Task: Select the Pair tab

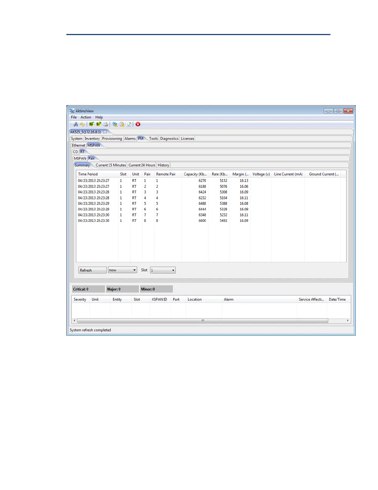Action: (91, 158)
